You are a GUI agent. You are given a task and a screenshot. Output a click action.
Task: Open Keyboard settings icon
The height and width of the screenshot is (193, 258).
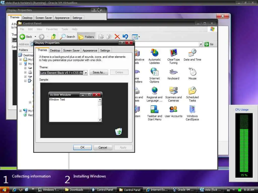[173, 74]
